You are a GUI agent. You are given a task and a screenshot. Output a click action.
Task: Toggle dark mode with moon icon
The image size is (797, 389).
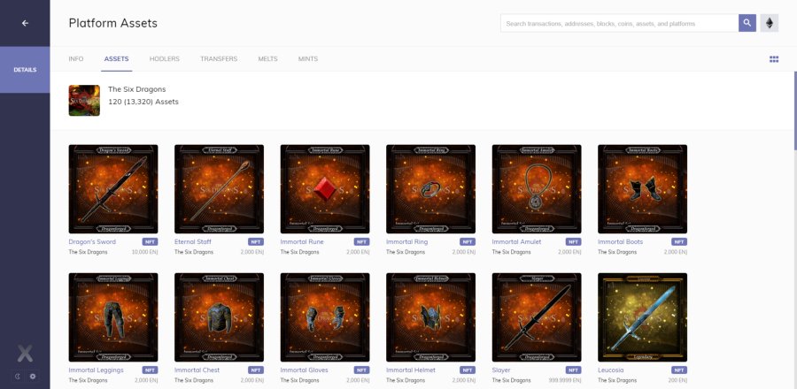(x=18, y=376)
